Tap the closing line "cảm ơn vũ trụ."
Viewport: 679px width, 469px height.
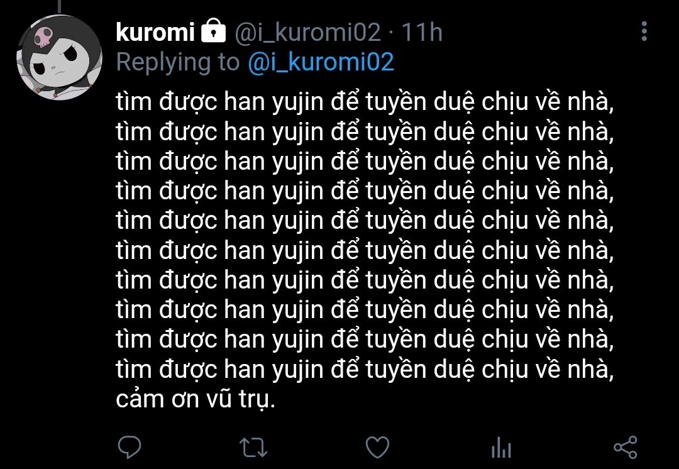(196, 399)
